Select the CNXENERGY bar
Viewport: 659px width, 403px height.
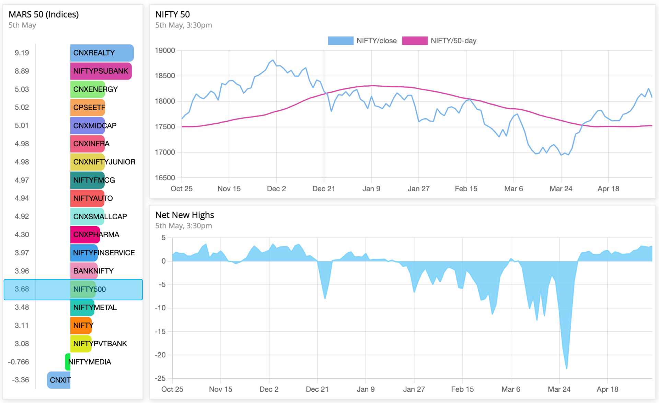pyautogui.click(x=88, y=89)
